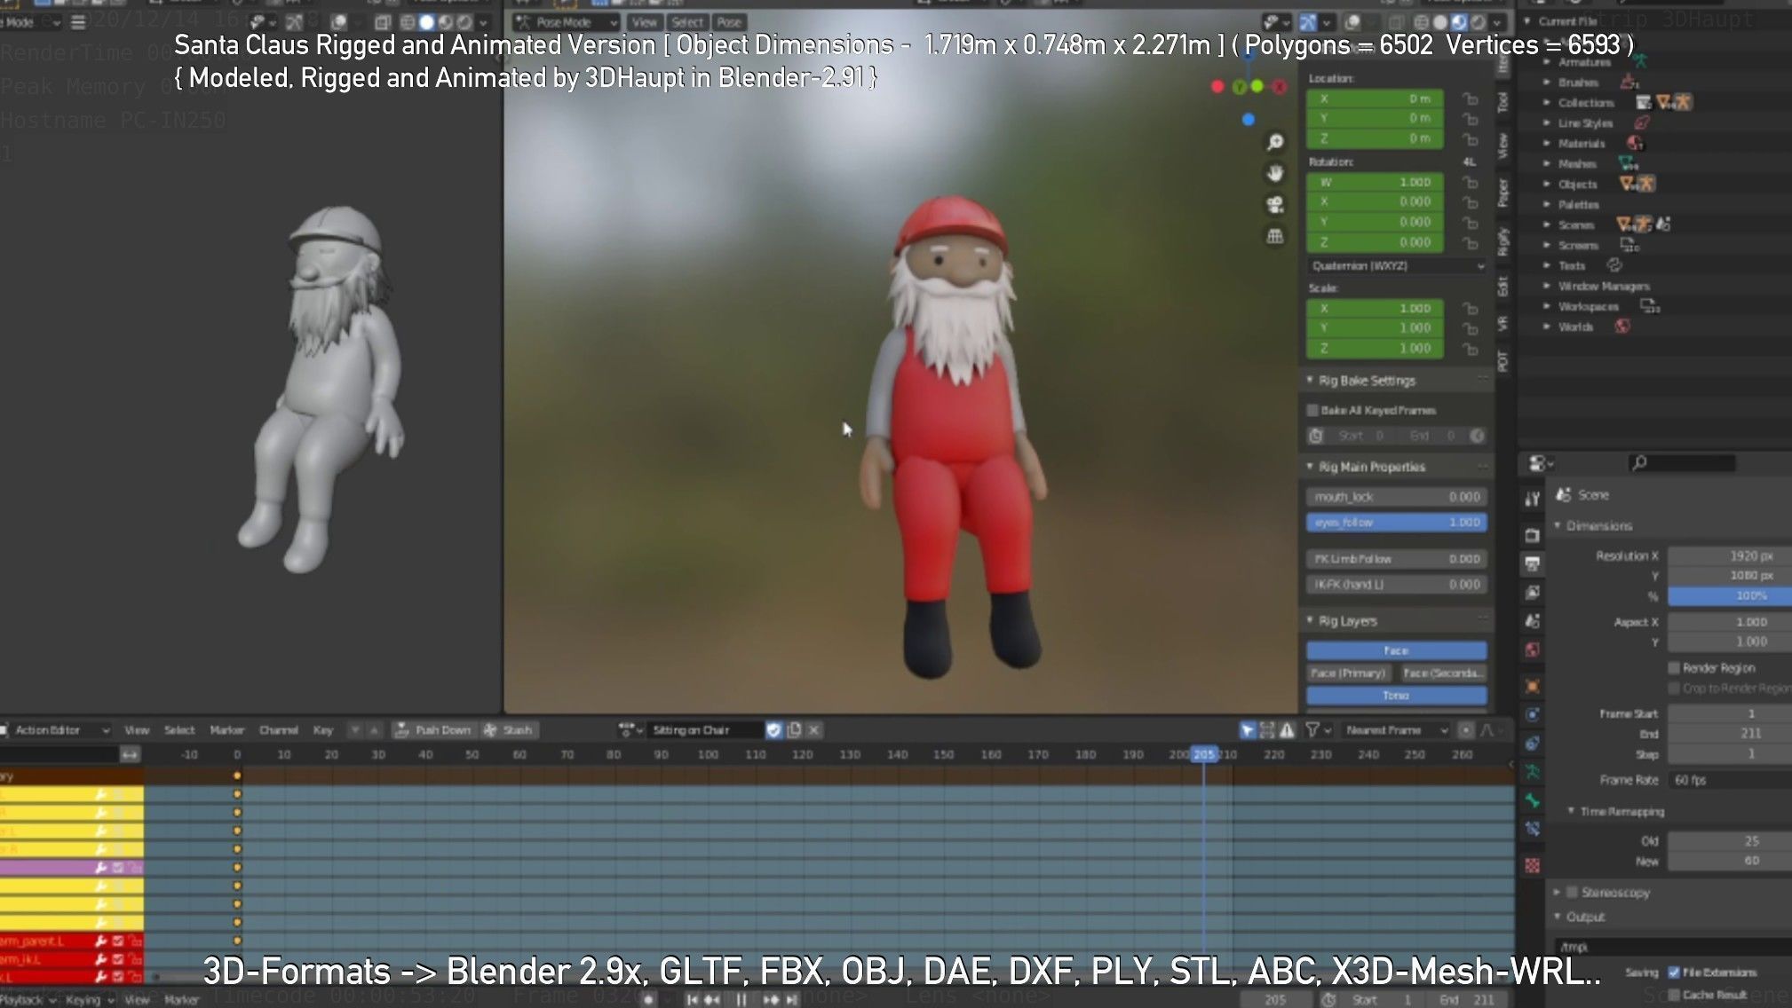Enable the Render Region checkbox

pyautogui.click(x=1674, y=667)
